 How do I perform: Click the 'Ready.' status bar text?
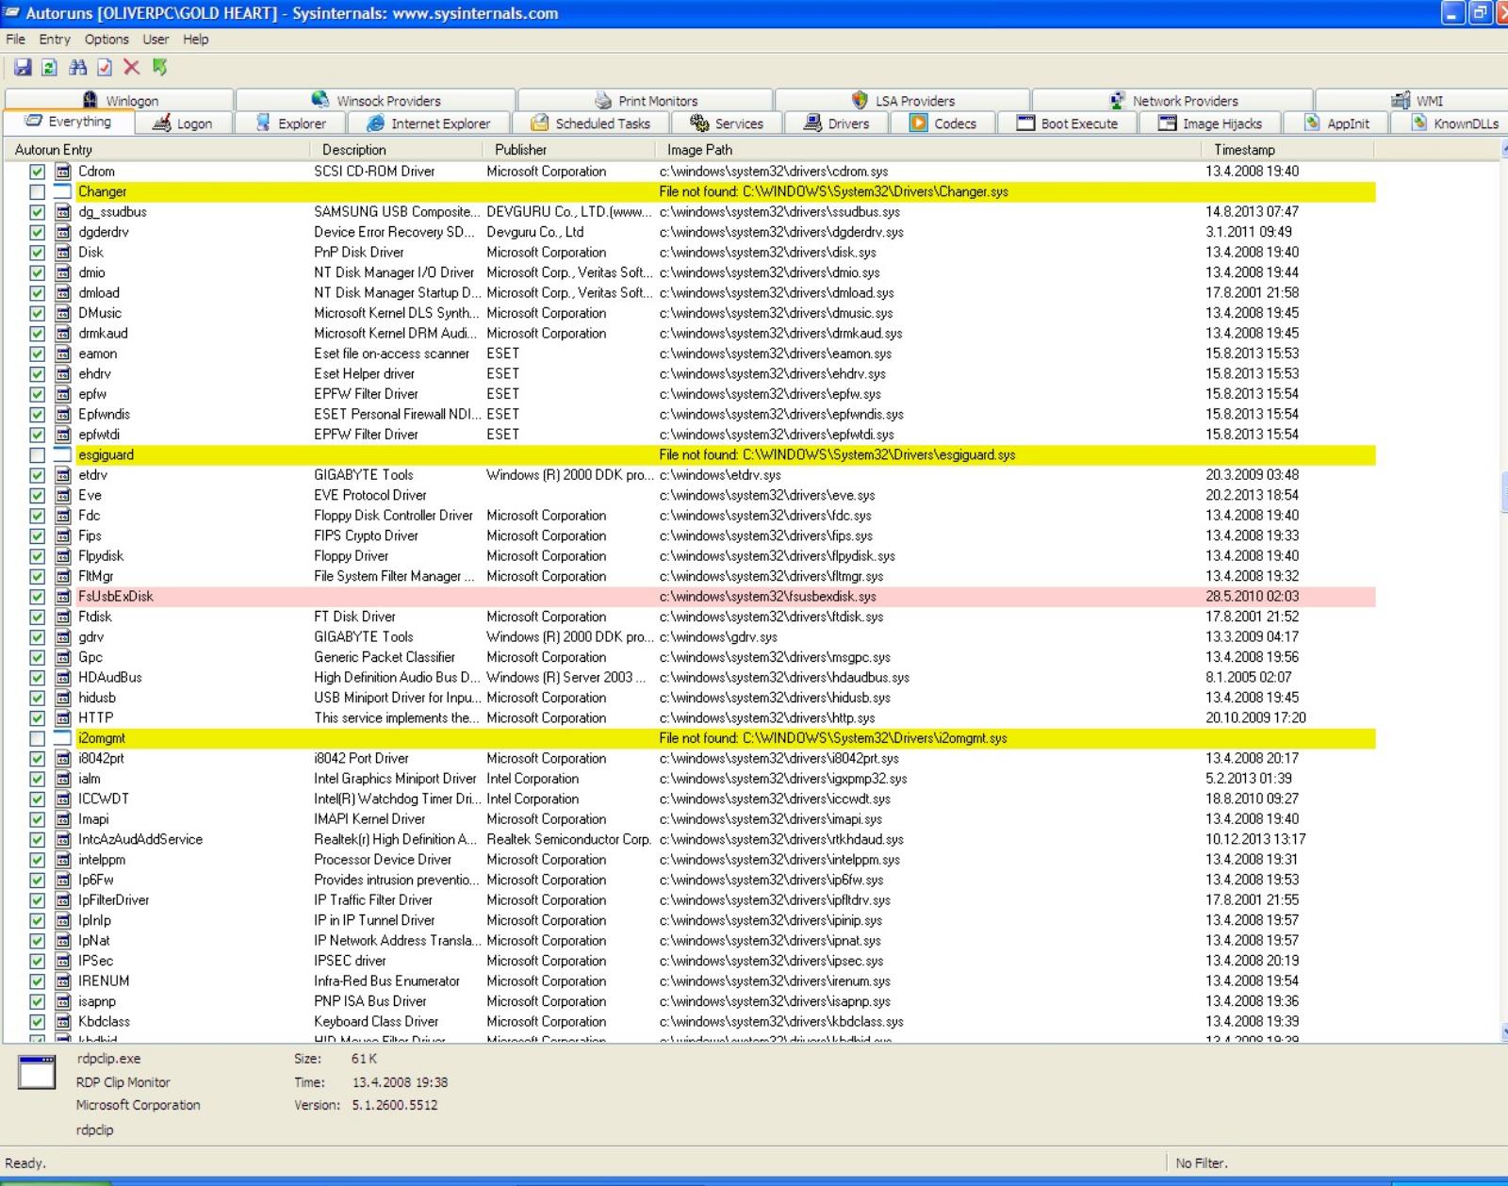pos(25,1163)
